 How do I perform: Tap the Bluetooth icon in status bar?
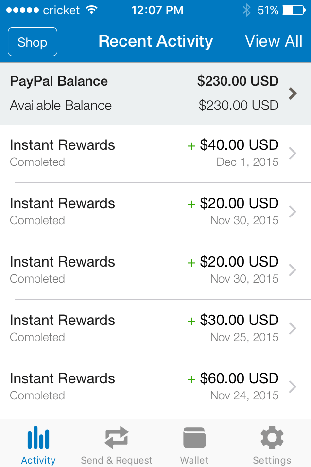(x=247, y=10)
